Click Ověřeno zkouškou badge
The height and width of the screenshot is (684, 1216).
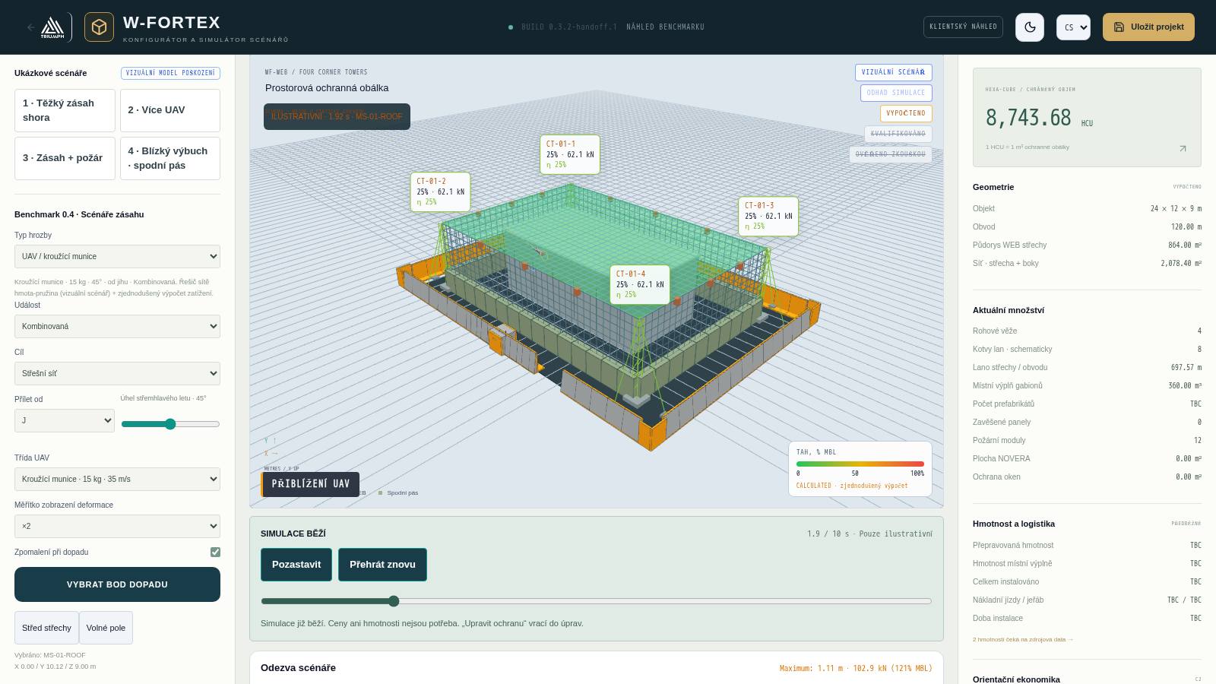(x=890, y=154)
